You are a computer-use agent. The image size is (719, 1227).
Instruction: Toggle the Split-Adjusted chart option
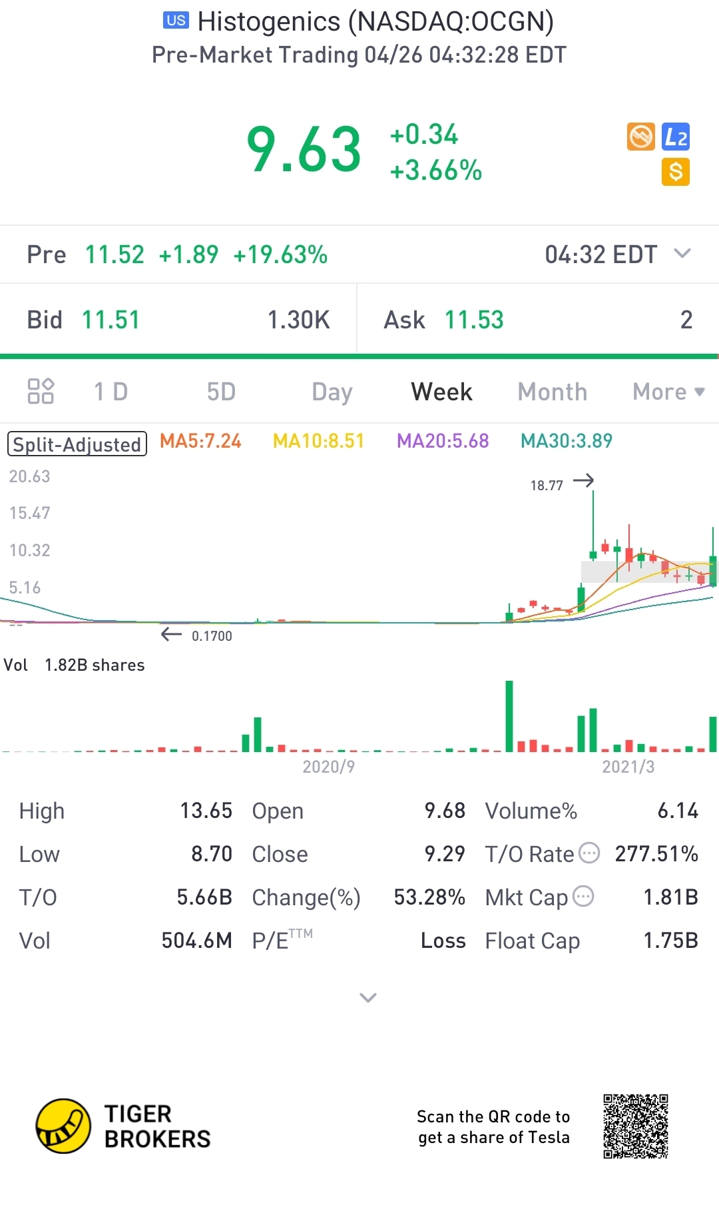77,444
